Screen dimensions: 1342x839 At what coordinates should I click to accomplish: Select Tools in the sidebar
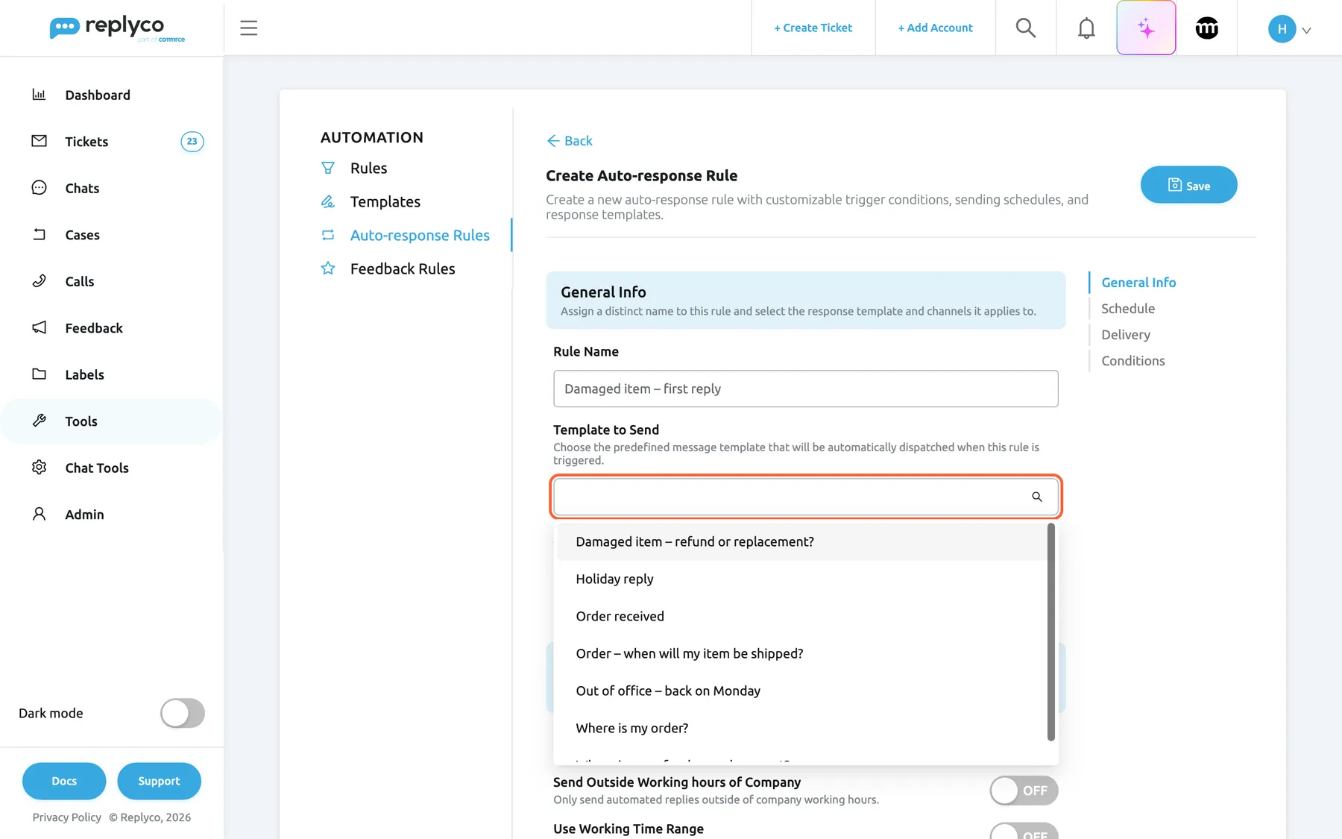pos(112,421)
